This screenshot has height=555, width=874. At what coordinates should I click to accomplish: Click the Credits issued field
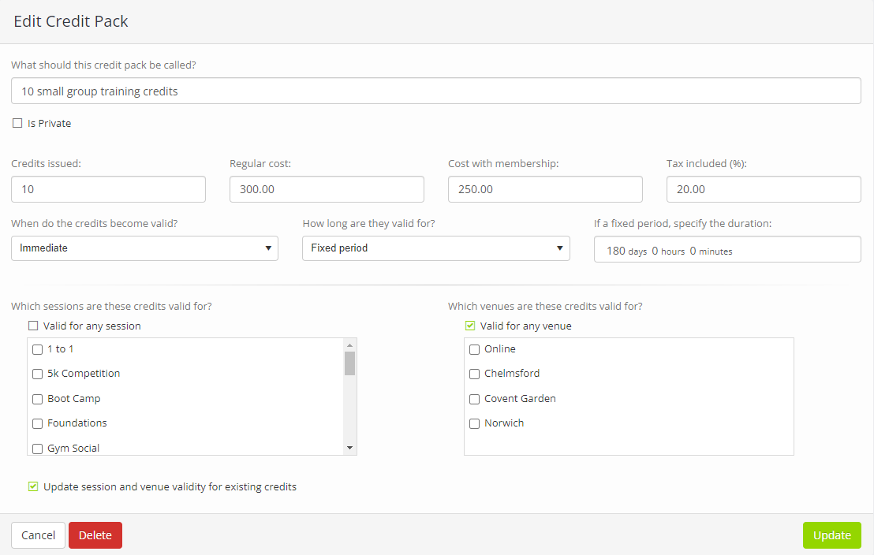(108, 189)
